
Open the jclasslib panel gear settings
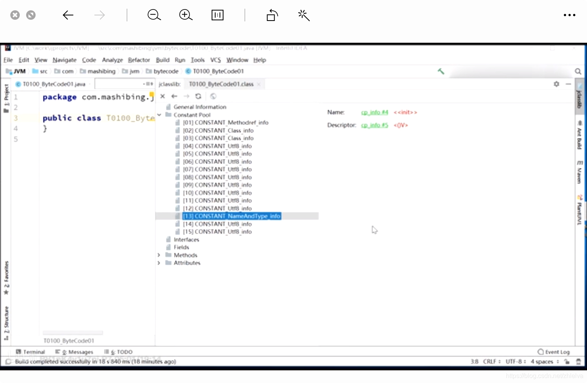point(557,84)
